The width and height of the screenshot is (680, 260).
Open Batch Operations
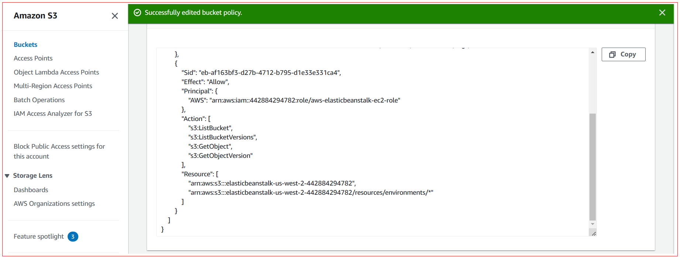click(x=39, y=100)
